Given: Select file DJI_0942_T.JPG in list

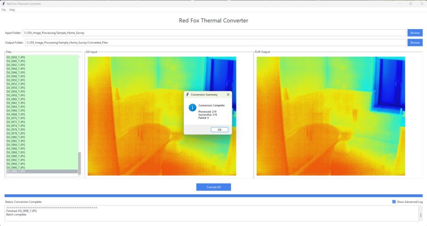Looking at the screenshot, I should pos(42,65).
